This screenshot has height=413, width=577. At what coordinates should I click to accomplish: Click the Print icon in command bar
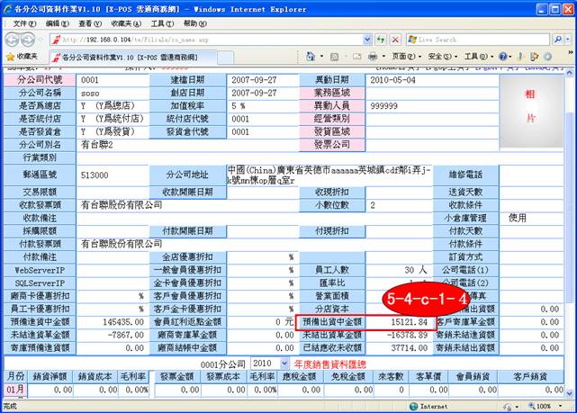coord(373,57)
